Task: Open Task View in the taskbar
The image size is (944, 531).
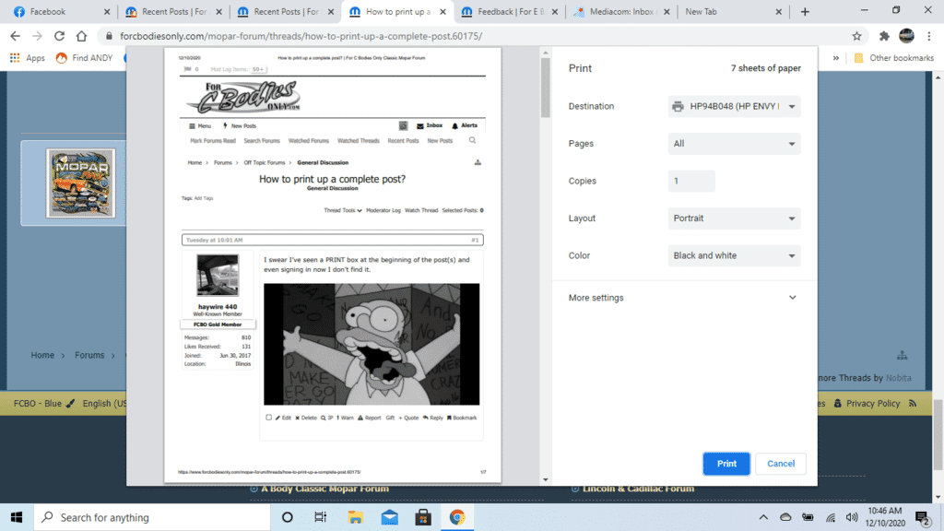Action: (320, 517)
